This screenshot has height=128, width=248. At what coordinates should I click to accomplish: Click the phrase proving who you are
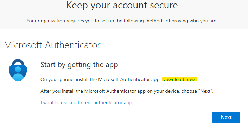click(195, 21)
